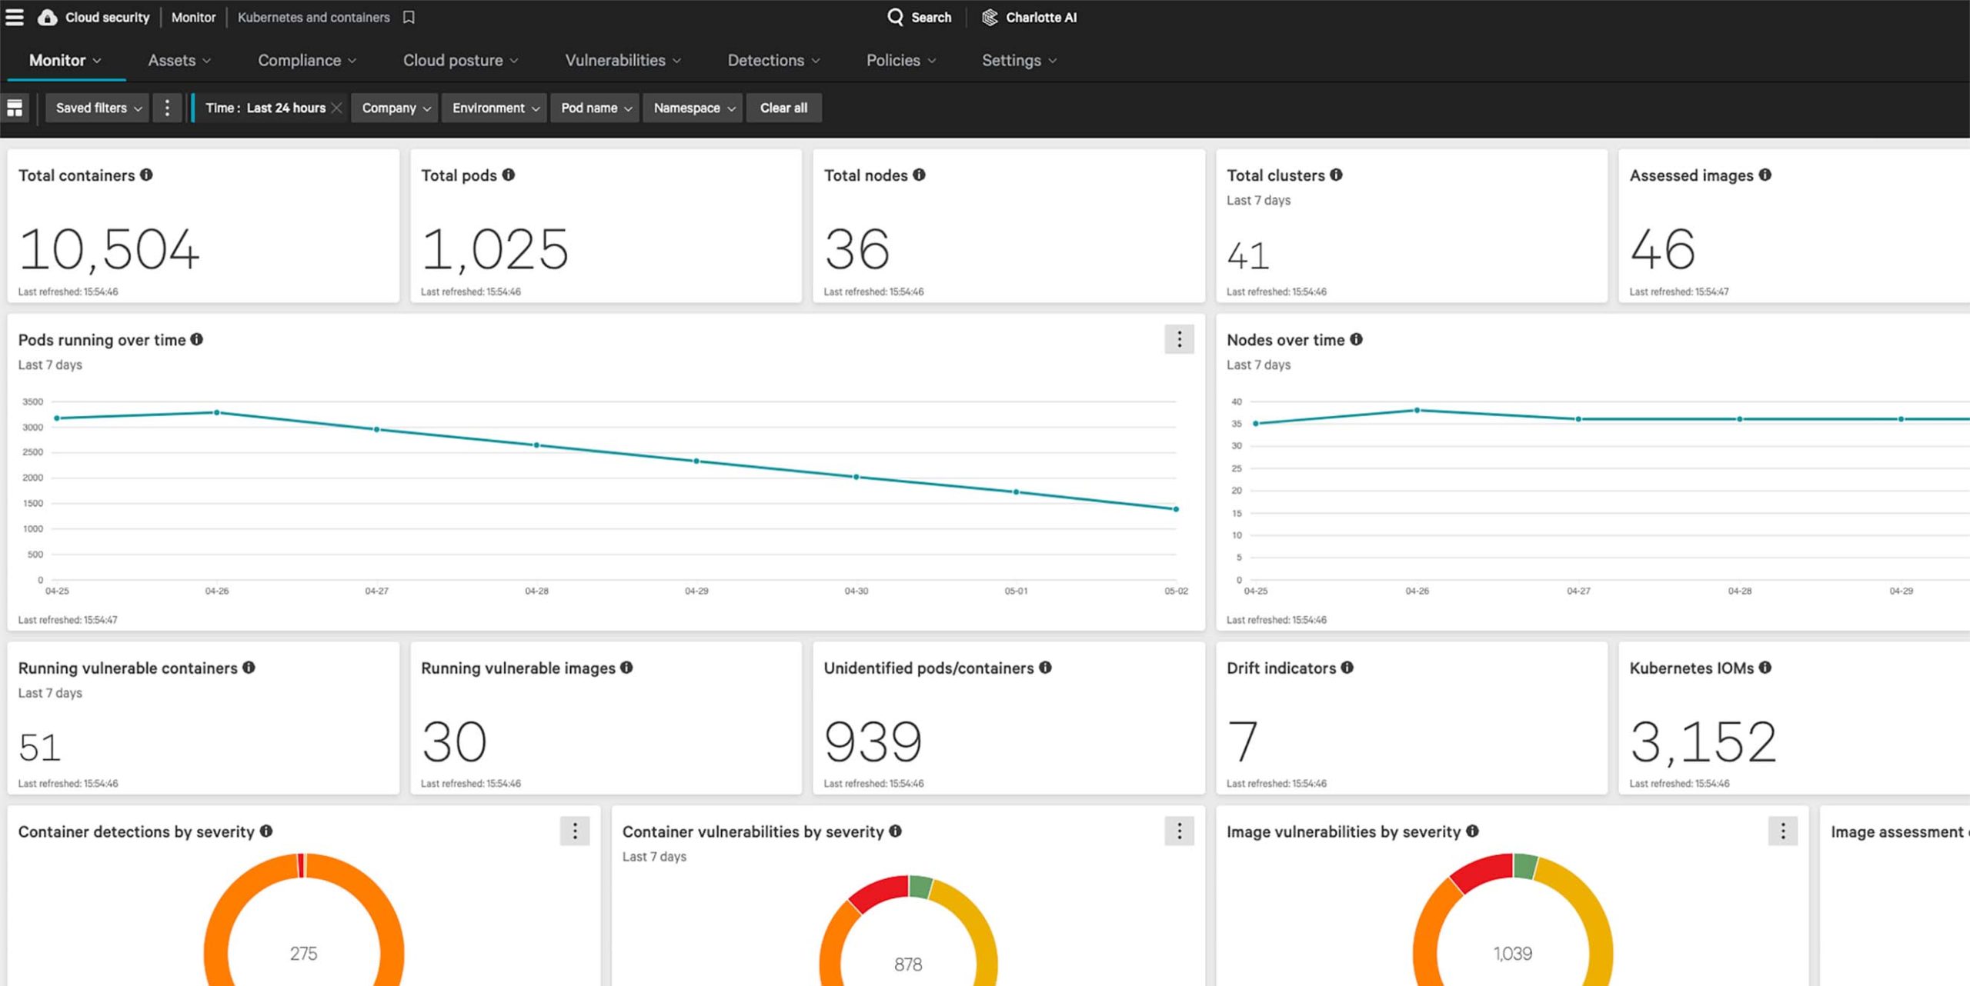
Task: Open the hamburger navigation menu
Action: tap(15, 17)
